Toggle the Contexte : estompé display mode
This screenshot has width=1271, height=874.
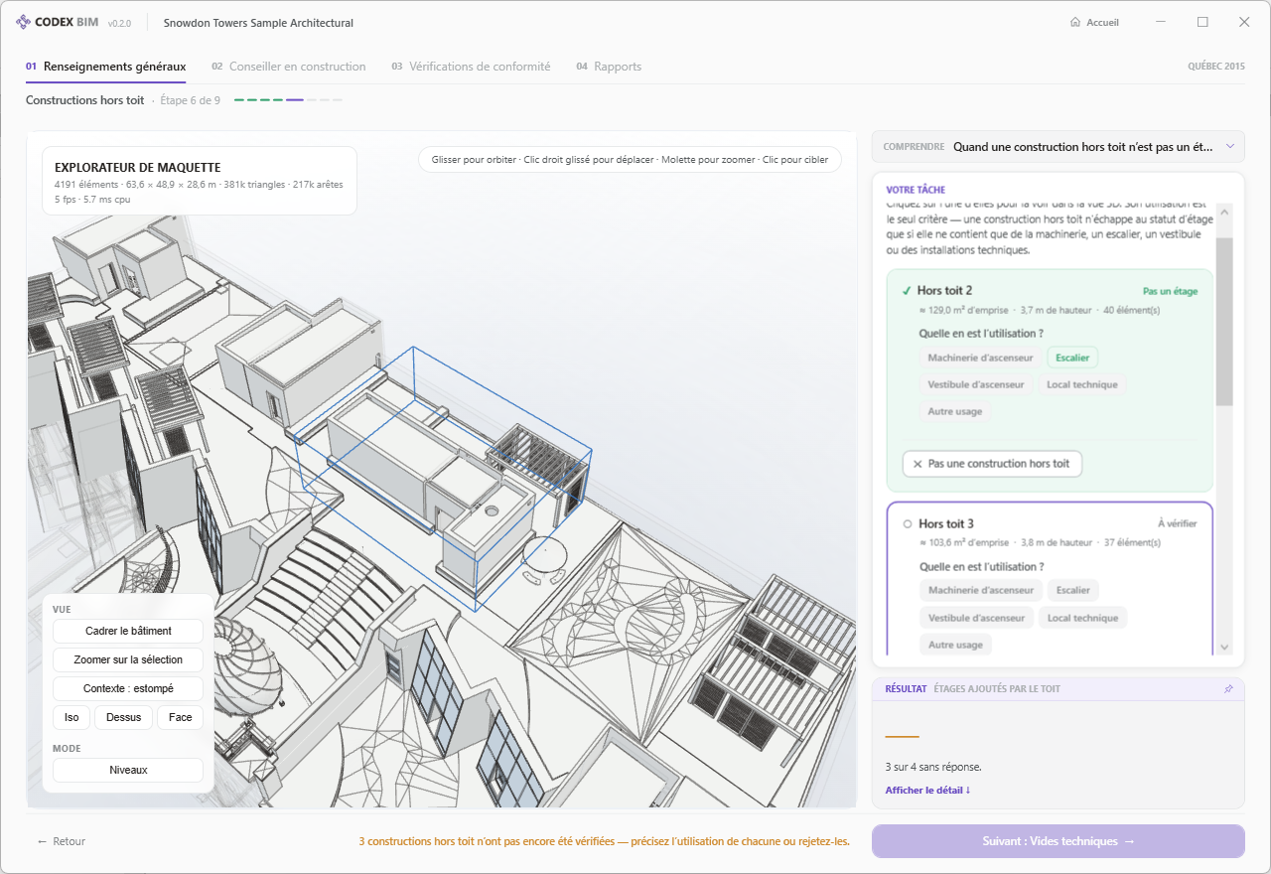(128, 688)
